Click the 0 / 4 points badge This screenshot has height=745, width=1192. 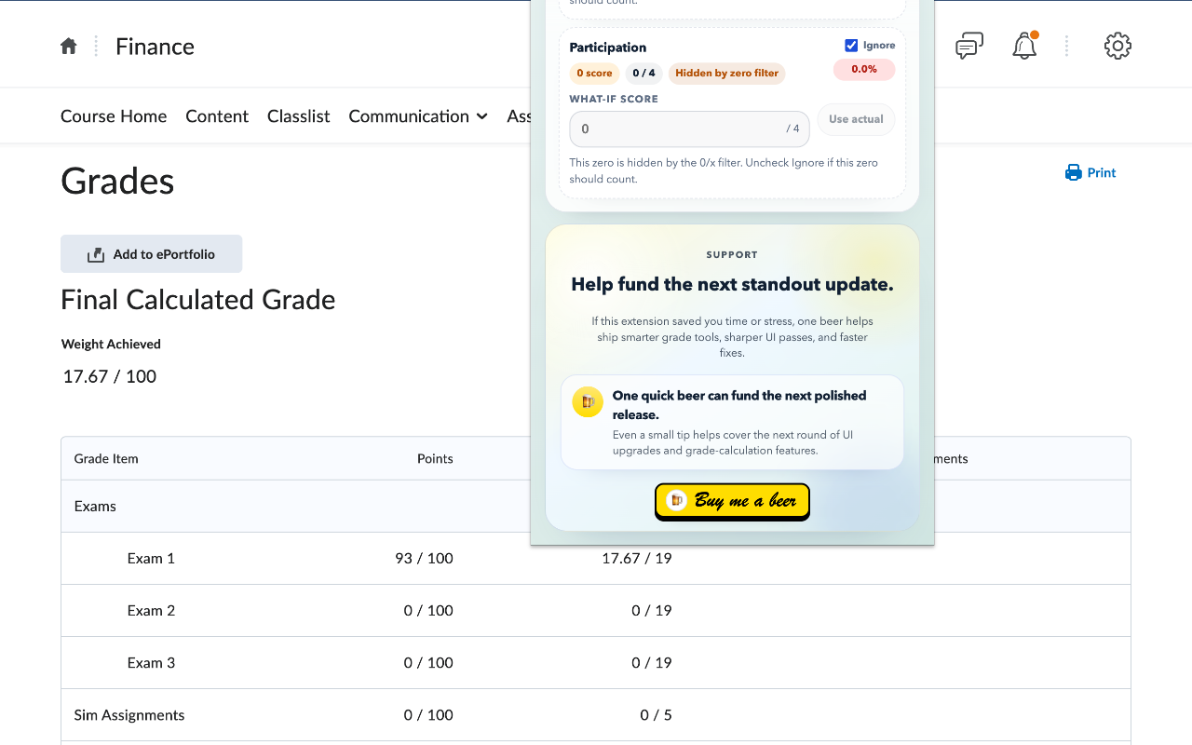[643, 74]
